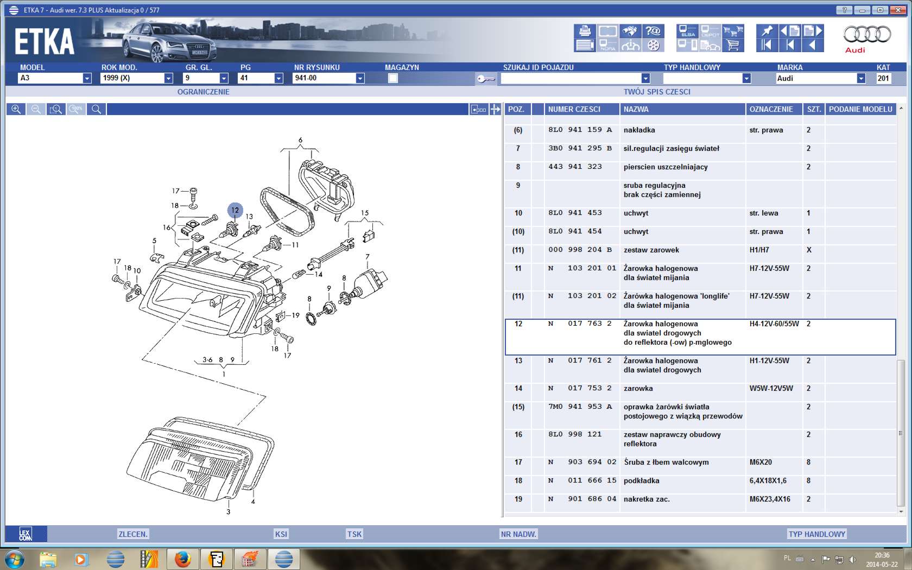Click parts list scrollbar down arrow
912x570 pixels.
pyautogui.click(x=901, y=511)
